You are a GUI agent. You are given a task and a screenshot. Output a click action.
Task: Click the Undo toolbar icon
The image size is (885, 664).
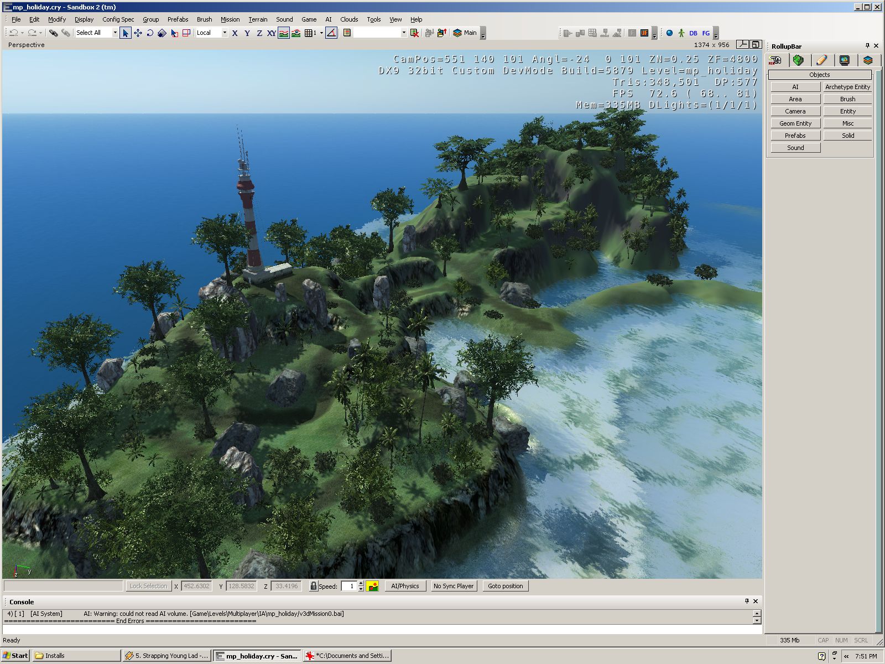(x=13, y=33)
